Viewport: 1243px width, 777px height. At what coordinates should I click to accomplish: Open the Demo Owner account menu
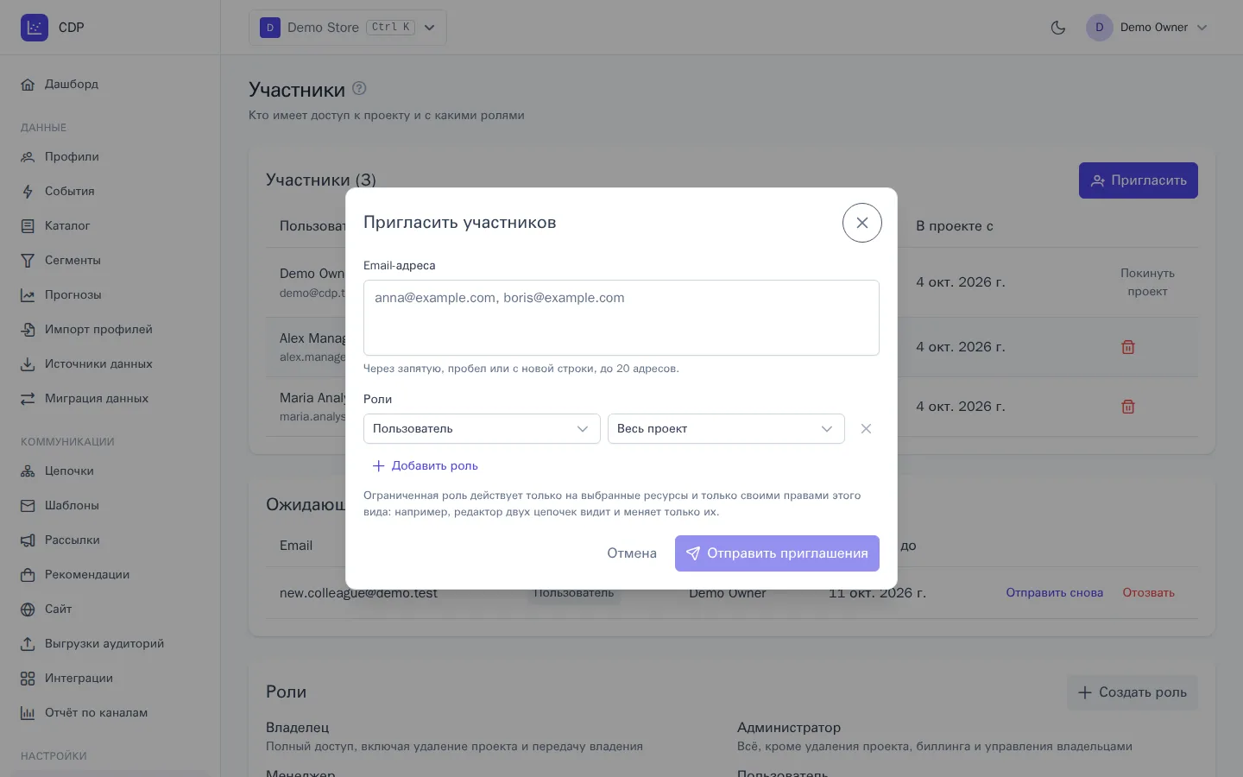[1147, 28]
